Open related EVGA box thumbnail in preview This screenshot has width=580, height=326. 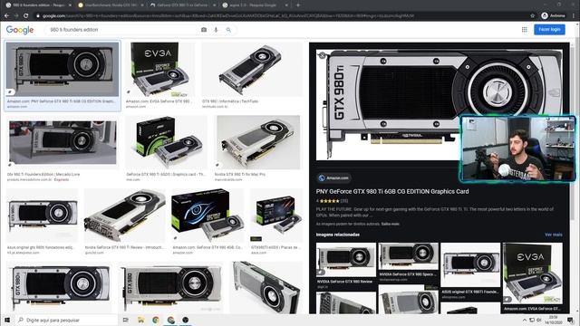point(533,273)
